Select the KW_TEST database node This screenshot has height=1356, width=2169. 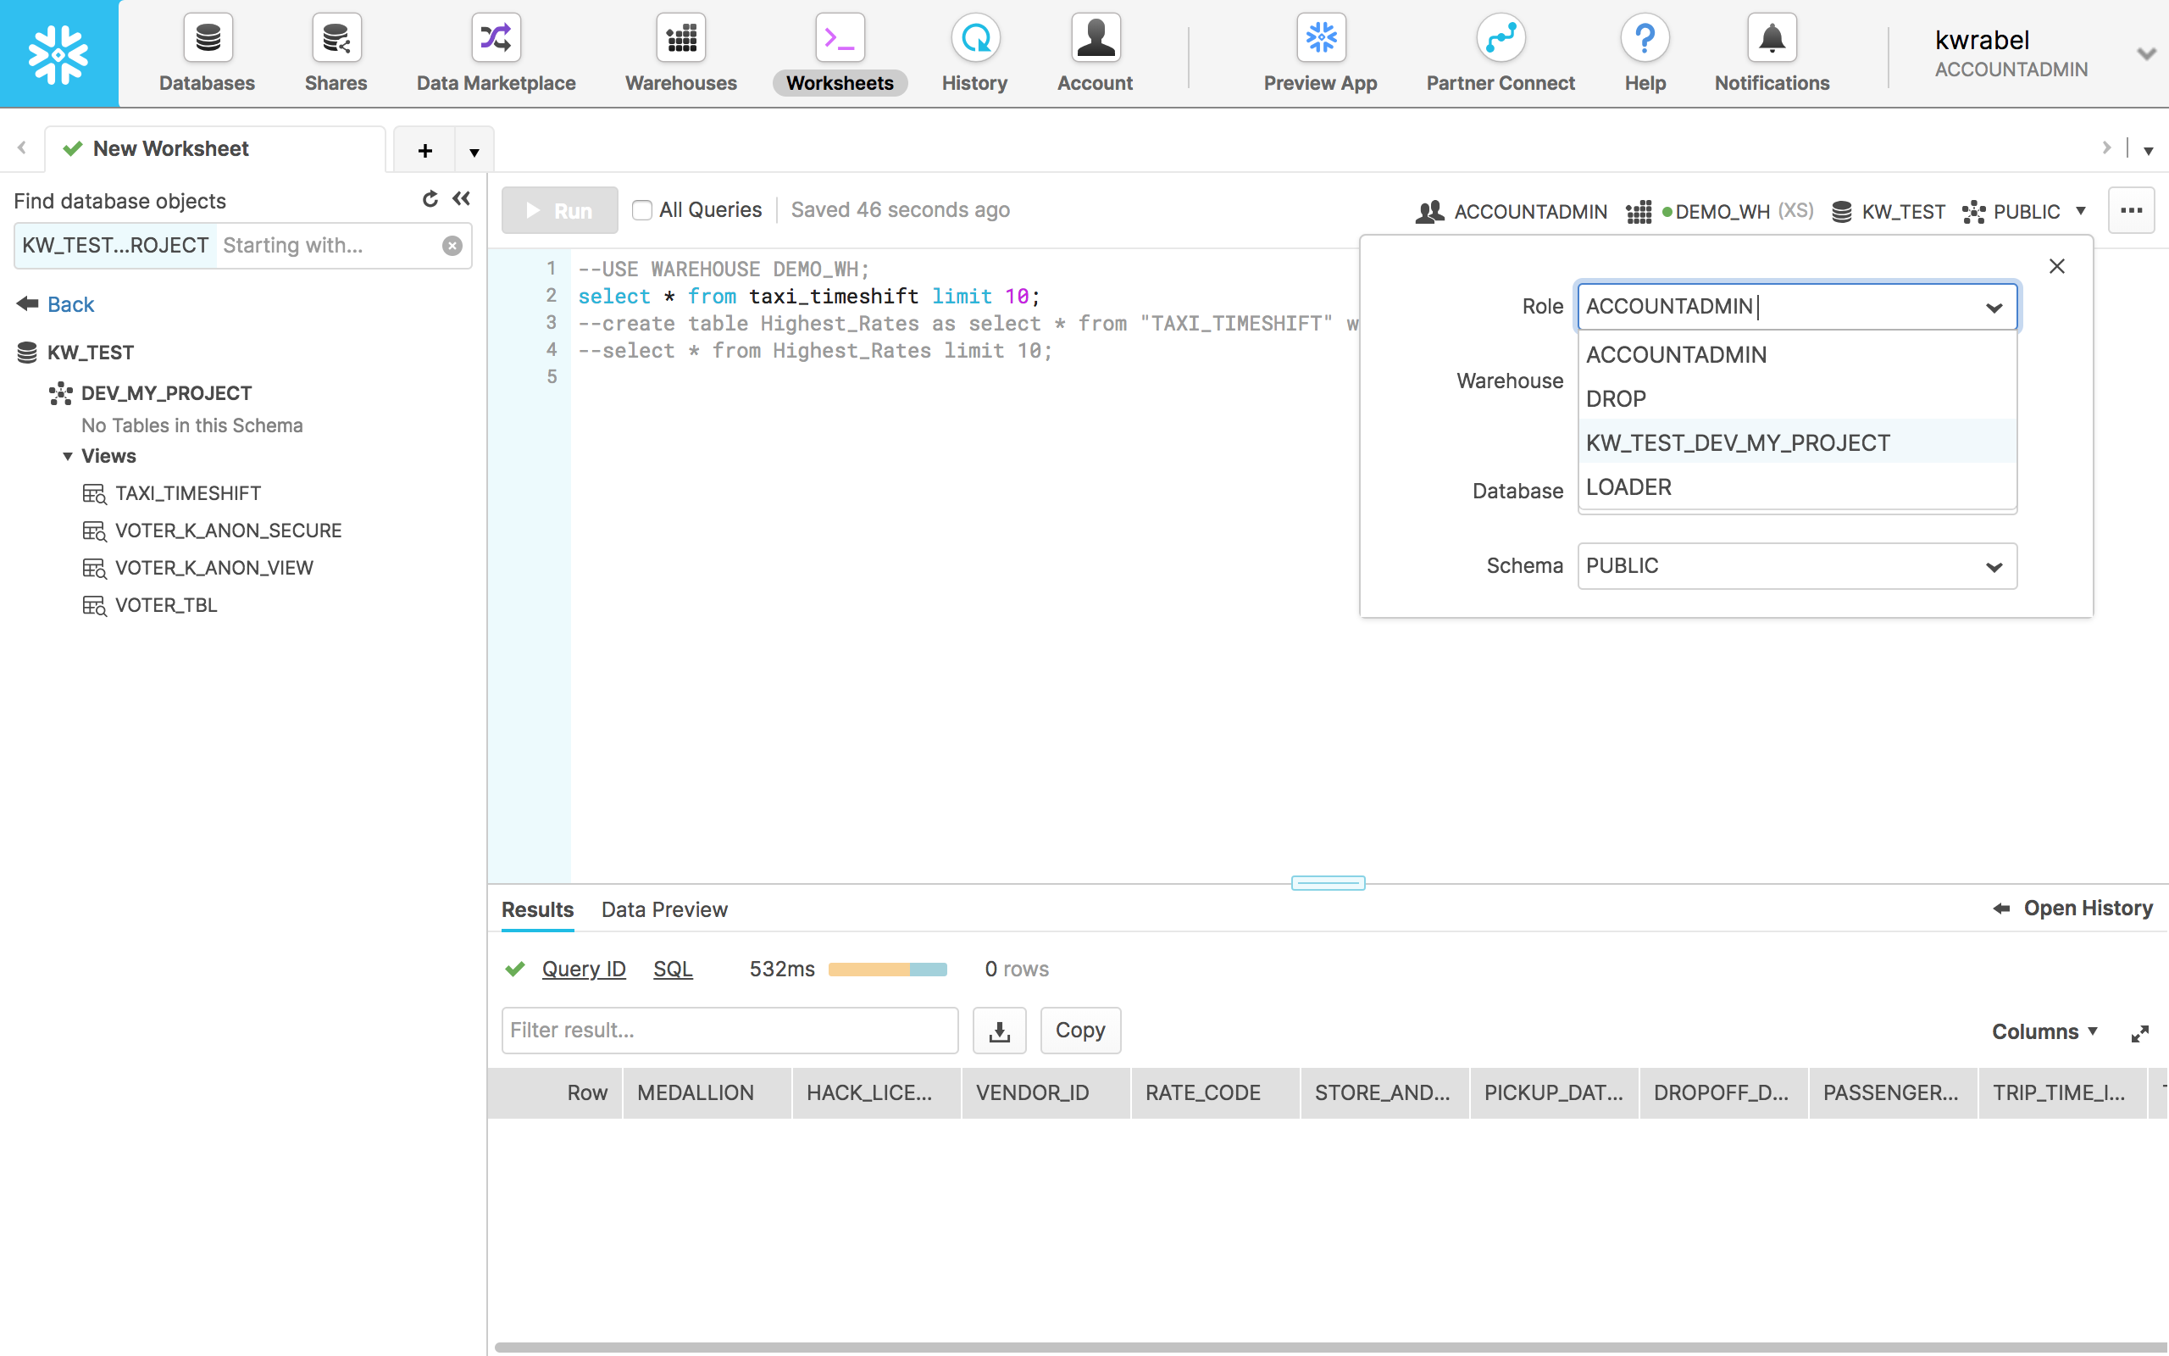(90, 353)
